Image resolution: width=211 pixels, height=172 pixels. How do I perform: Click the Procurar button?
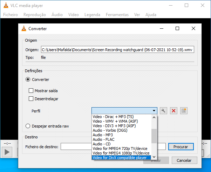point(181,146)
